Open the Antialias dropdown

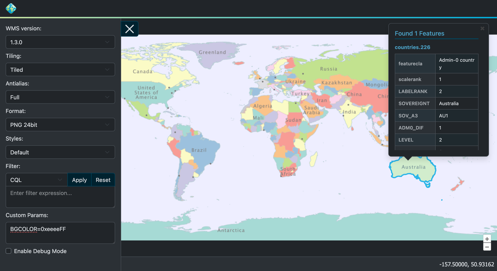(60, 97)
